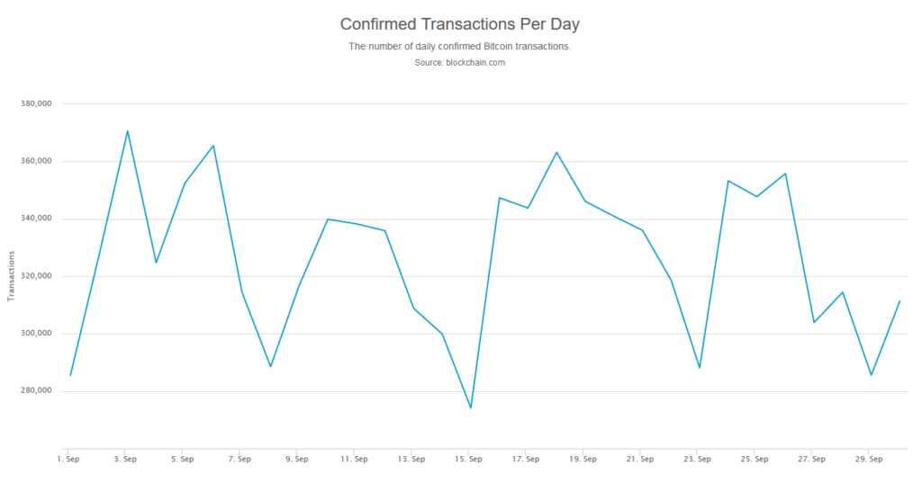Image resolution: width=922 pixels, height=483 pixels.
Task: Select the 29. Sep x-axis label
Action: pos(869,459)
